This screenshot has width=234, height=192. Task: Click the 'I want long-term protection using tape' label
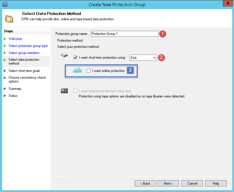(x=105, y=91)
